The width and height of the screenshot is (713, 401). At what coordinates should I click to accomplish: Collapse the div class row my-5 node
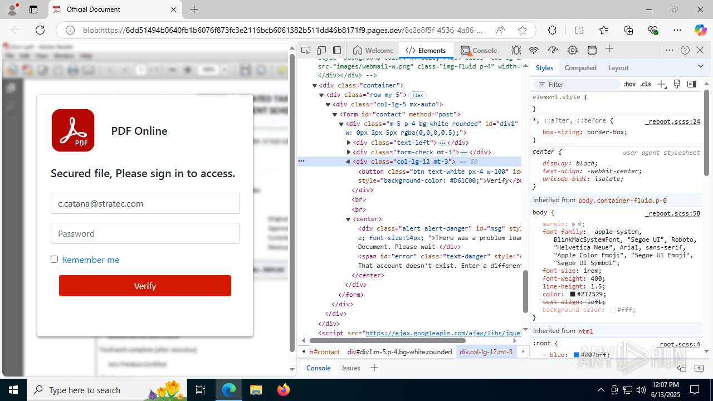[321, 95]
